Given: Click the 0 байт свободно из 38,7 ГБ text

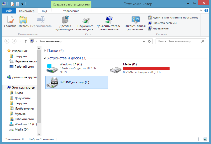Looking at the screenshot, I should [x=78, y=68].
